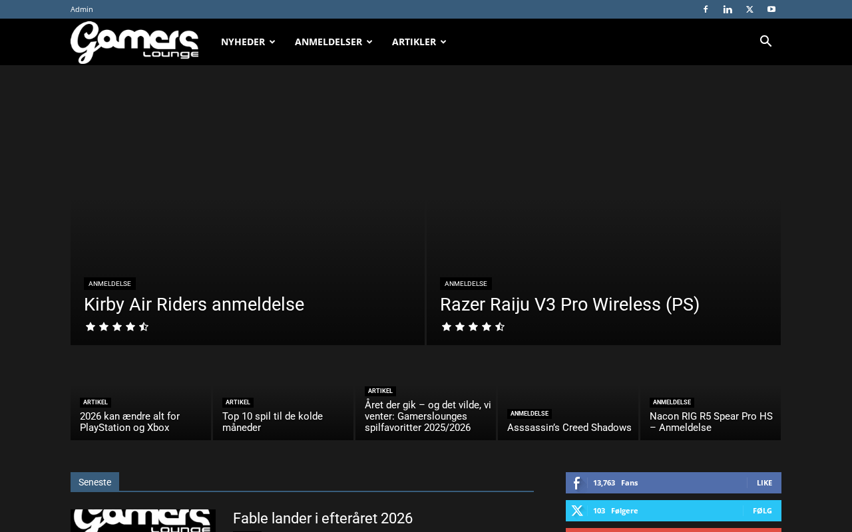Open Kirby Air Riders anmeldelse article
Screen dimensions: 852x532
[194, 305]
